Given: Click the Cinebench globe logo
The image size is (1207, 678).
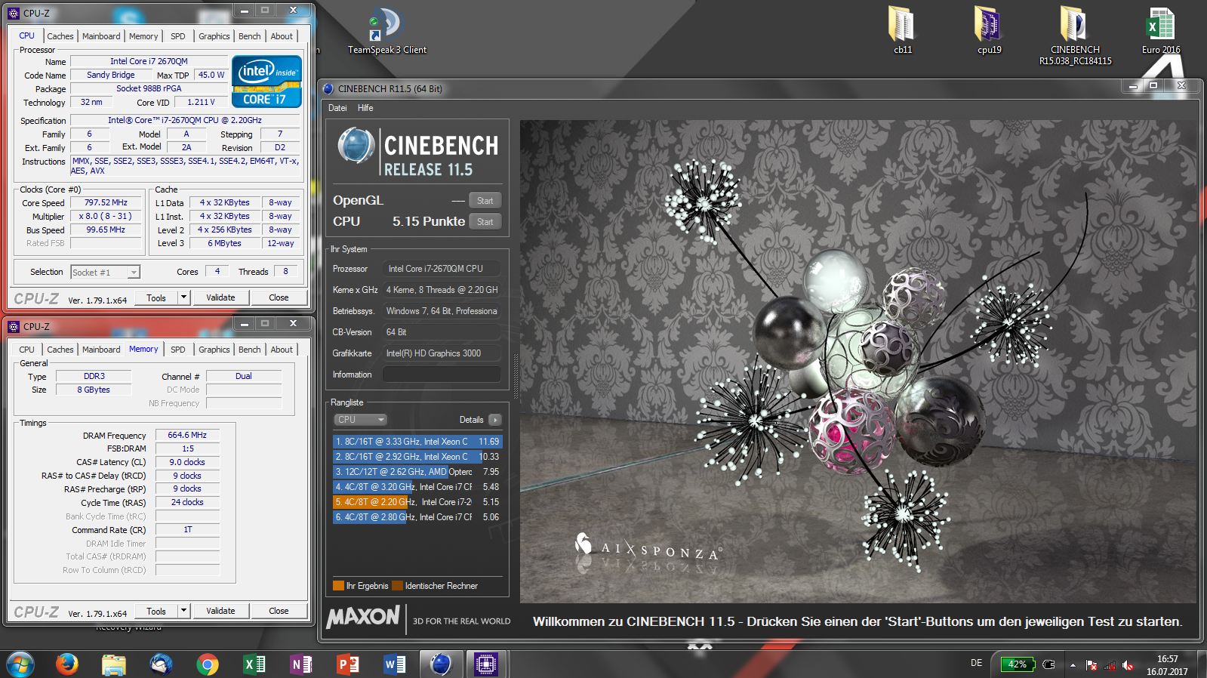Looking at the screenshot, I should [356, 146].
